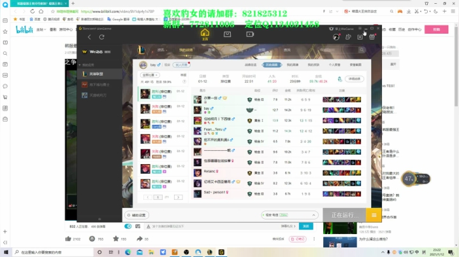459x257 pixels.
Task: Click Windows taskbar search box
Action: coord(53,252)
